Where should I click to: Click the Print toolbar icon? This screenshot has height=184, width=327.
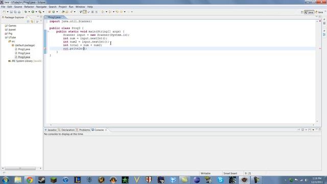coord(19,12)
